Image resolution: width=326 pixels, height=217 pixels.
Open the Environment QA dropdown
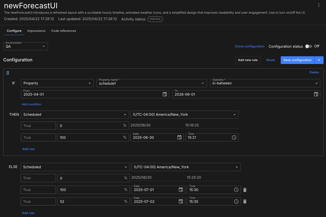(25, 46)
